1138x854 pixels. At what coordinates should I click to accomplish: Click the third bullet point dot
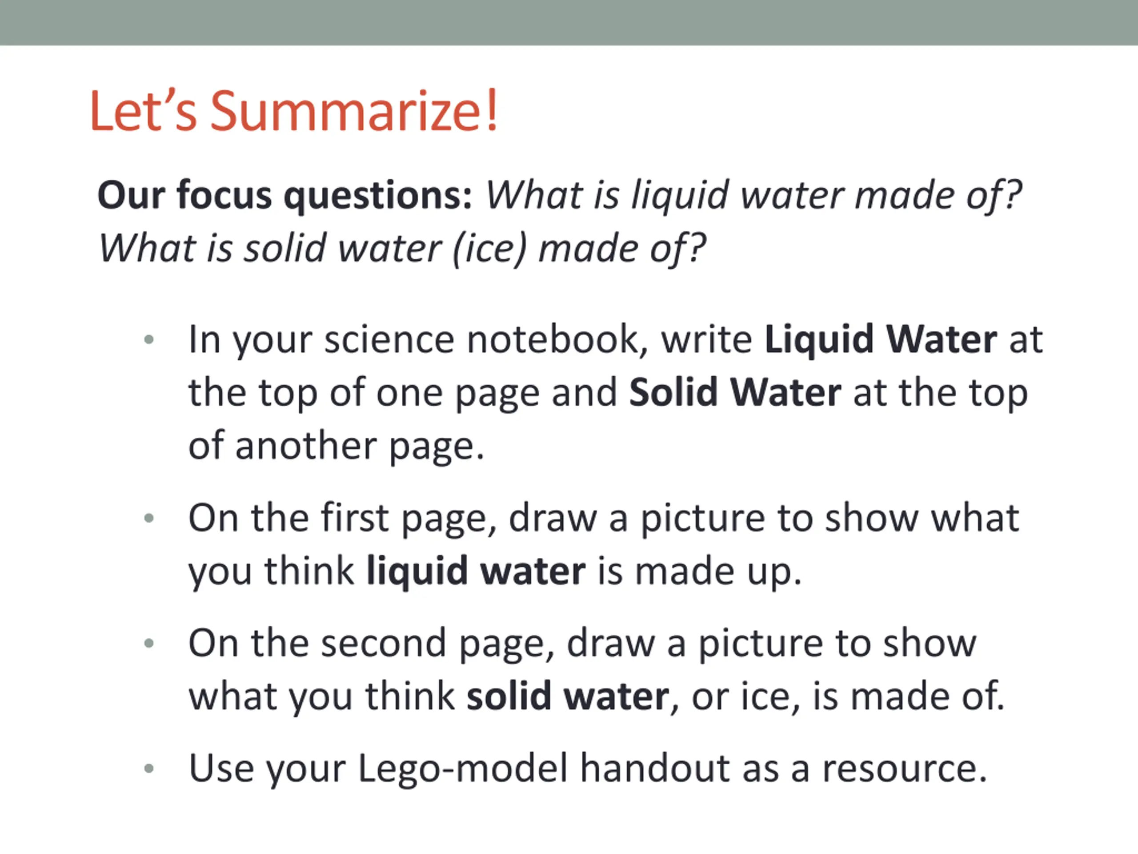point(149,644)
